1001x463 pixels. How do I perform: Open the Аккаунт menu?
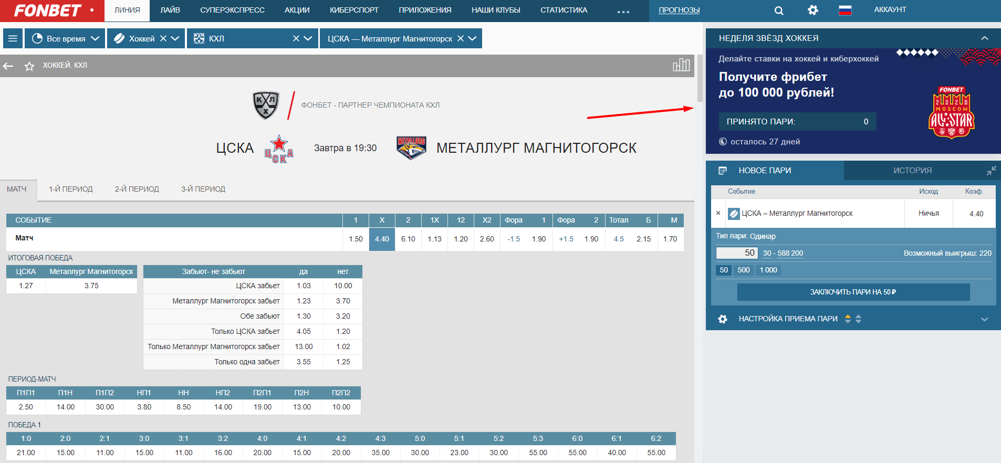pos(890,10)
